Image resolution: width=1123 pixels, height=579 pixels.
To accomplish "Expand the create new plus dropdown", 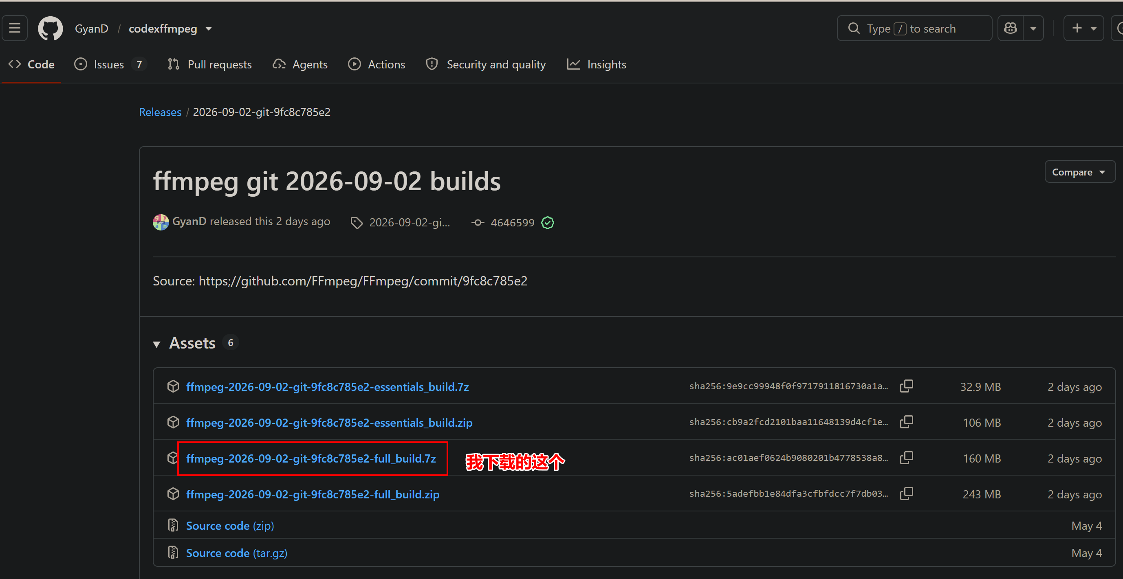I will pos(1083,29).
